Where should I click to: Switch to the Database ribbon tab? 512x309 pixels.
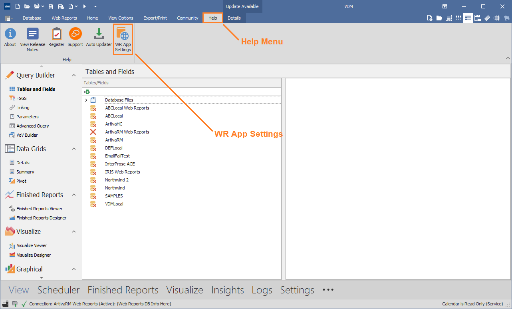(32, 18)
